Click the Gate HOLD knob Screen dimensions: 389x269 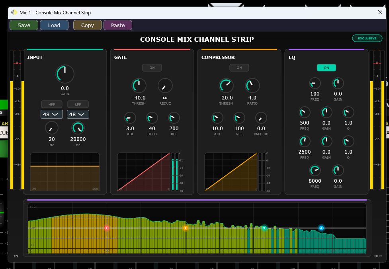152,118
